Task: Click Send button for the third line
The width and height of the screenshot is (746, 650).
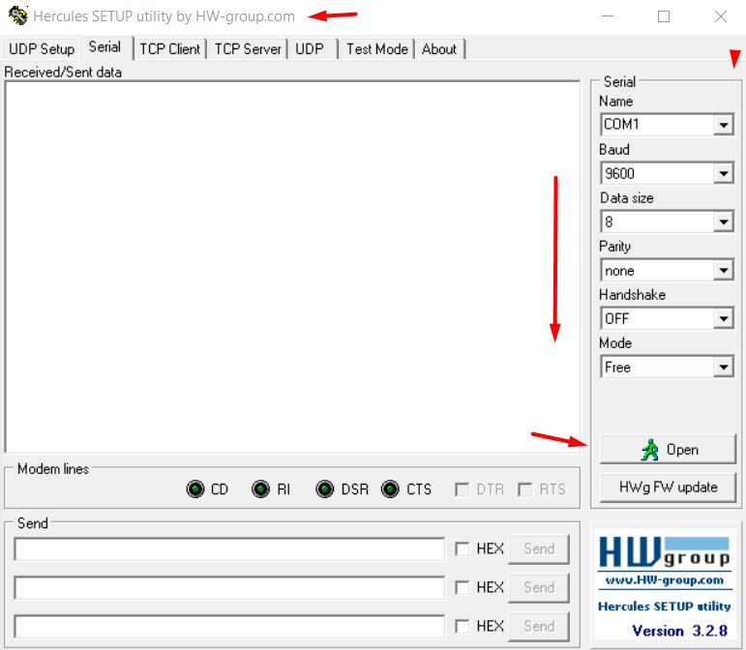Action: [x=539, y=626]
